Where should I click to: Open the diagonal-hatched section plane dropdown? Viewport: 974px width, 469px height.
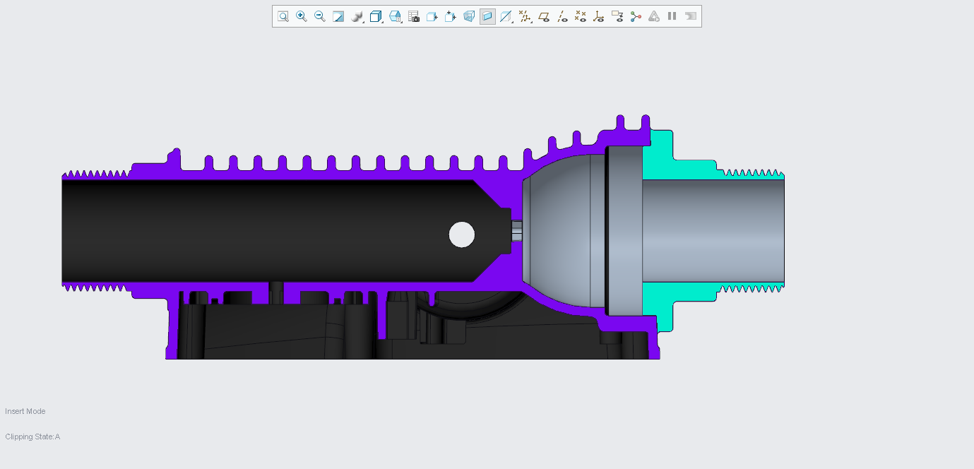(506, 16)
